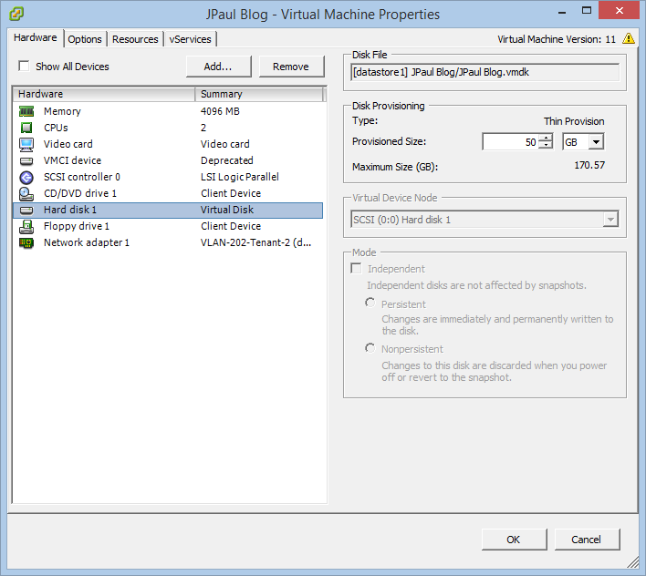Minimize the Virtual Machine Properties window
The width and height of the screenshot is (646, 576).
tap(562, 13)
